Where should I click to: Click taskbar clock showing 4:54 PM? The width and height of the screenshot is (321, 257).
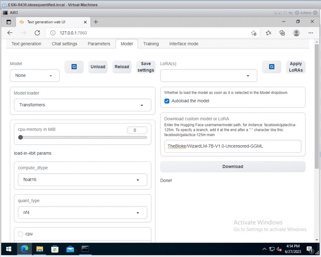click(x=293, y=249)
